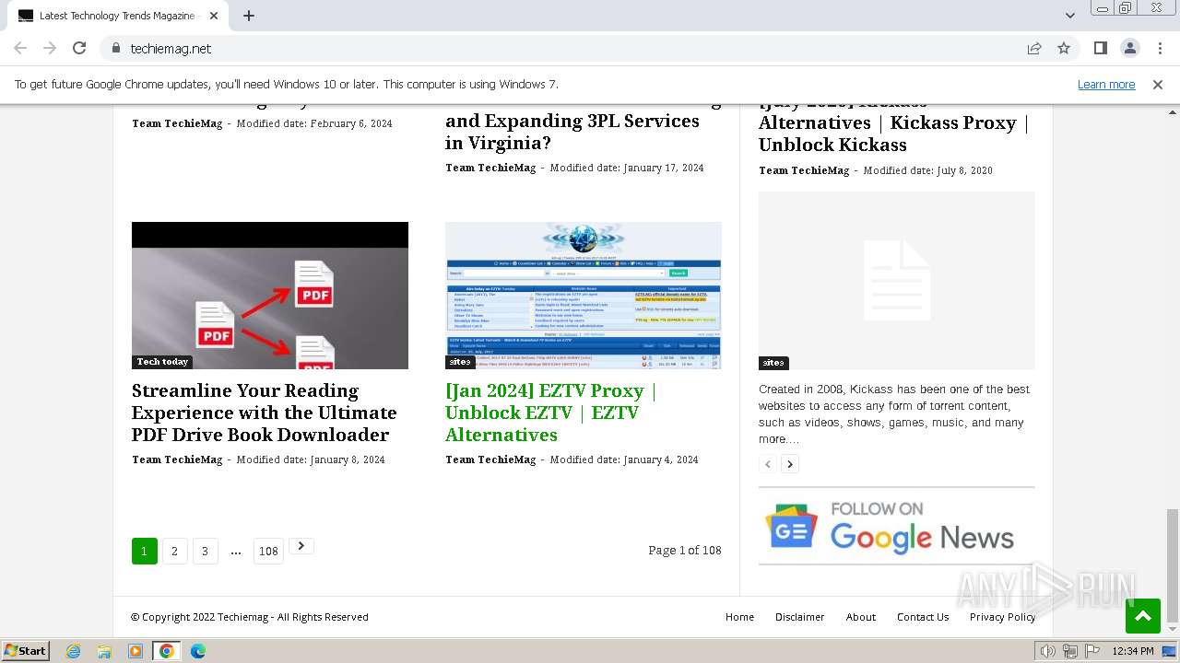The height and width of the screenshot is (663, 1180).
Task: Open Windows Start menu
Action: tap(25, 651)
